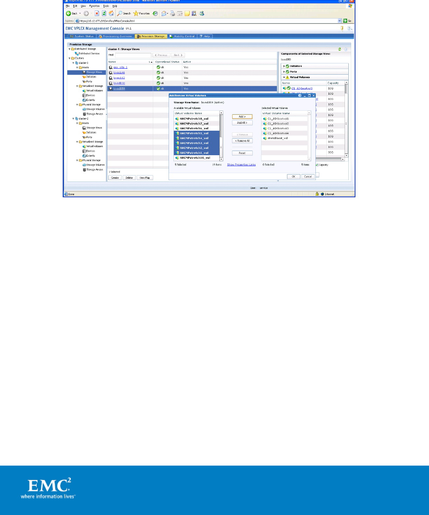
Task: Collapse the Virtual Volumes components section
Action: [x=284, y=77]
